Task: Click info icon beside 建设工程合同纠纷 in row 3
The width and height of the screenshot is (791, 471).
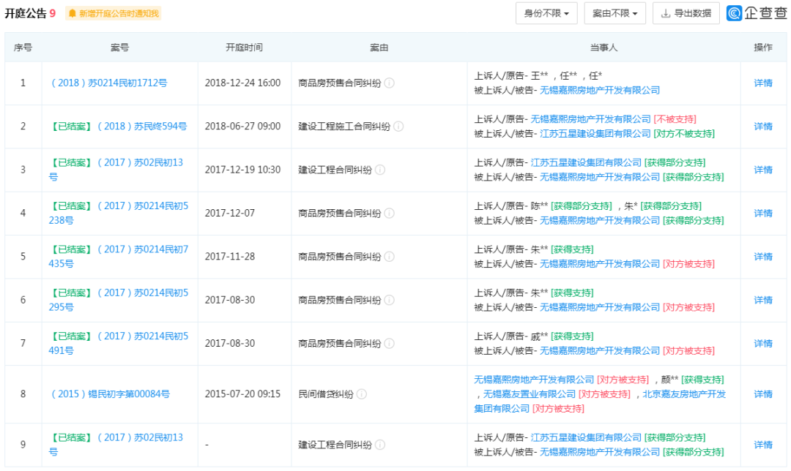Action: pyautogui.click(x=380, y=170)
